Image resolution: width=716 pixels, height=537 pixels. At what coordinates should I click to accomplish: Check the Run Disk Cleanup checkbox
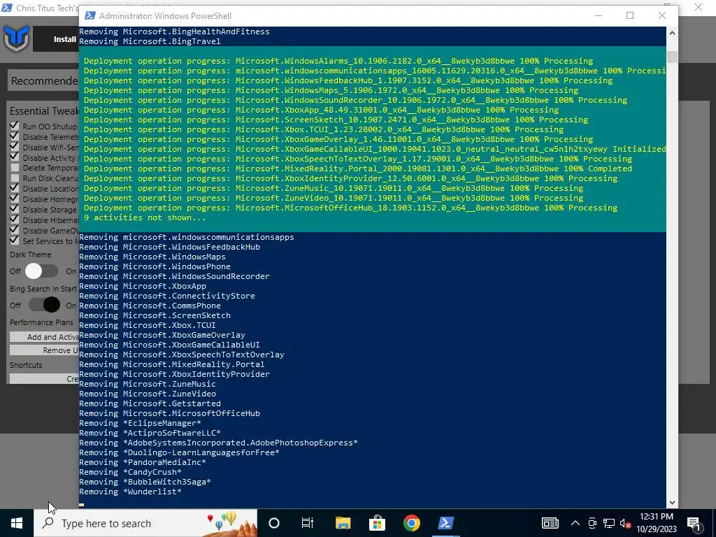15,178
